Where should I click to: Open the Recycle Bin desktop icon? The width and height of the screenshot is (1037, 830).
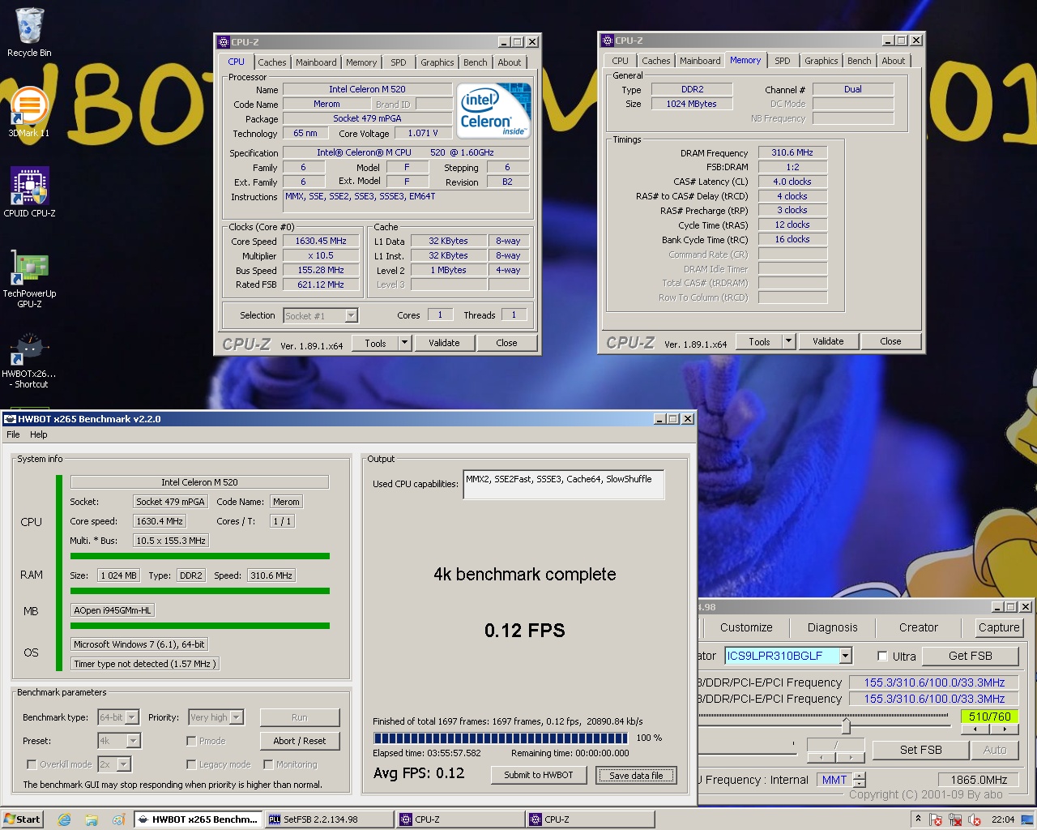pyautogui.click(x=29, y=32)
